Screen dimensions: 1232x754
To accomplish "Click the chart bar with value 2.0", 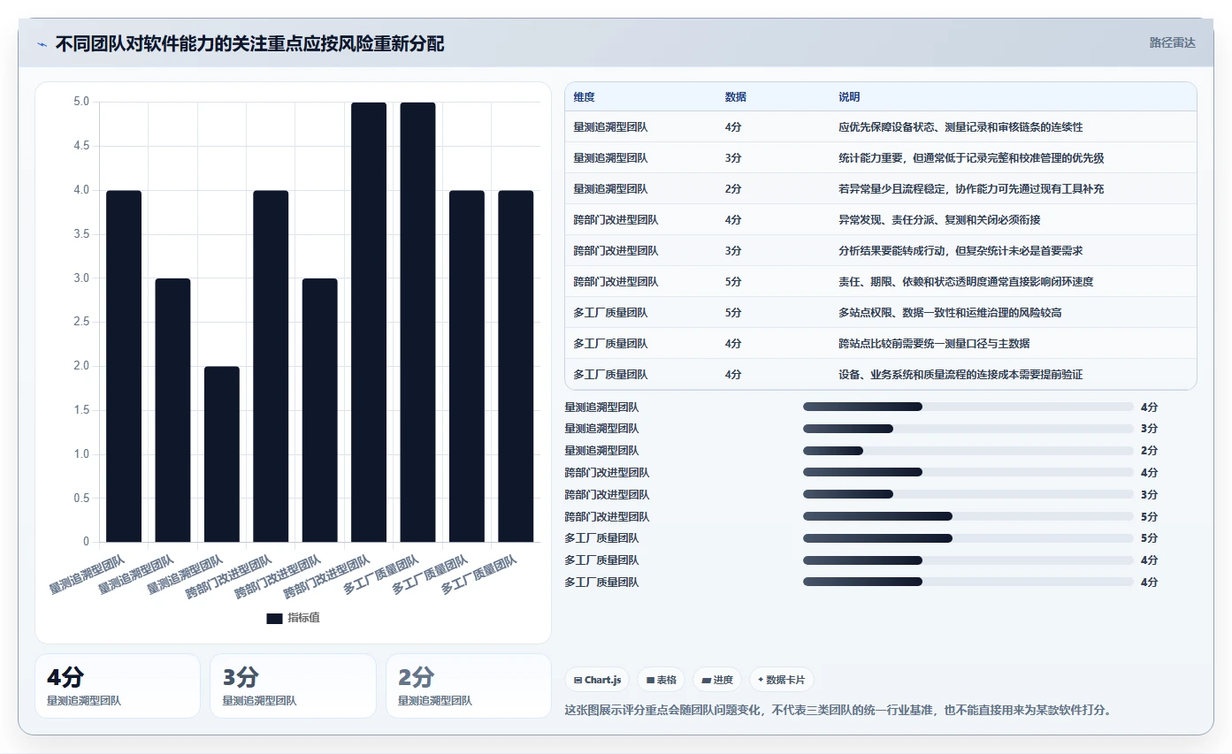I will [222, 453].
